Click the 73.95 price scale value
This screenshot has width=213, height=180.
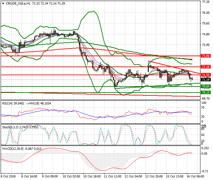point(206,45)
